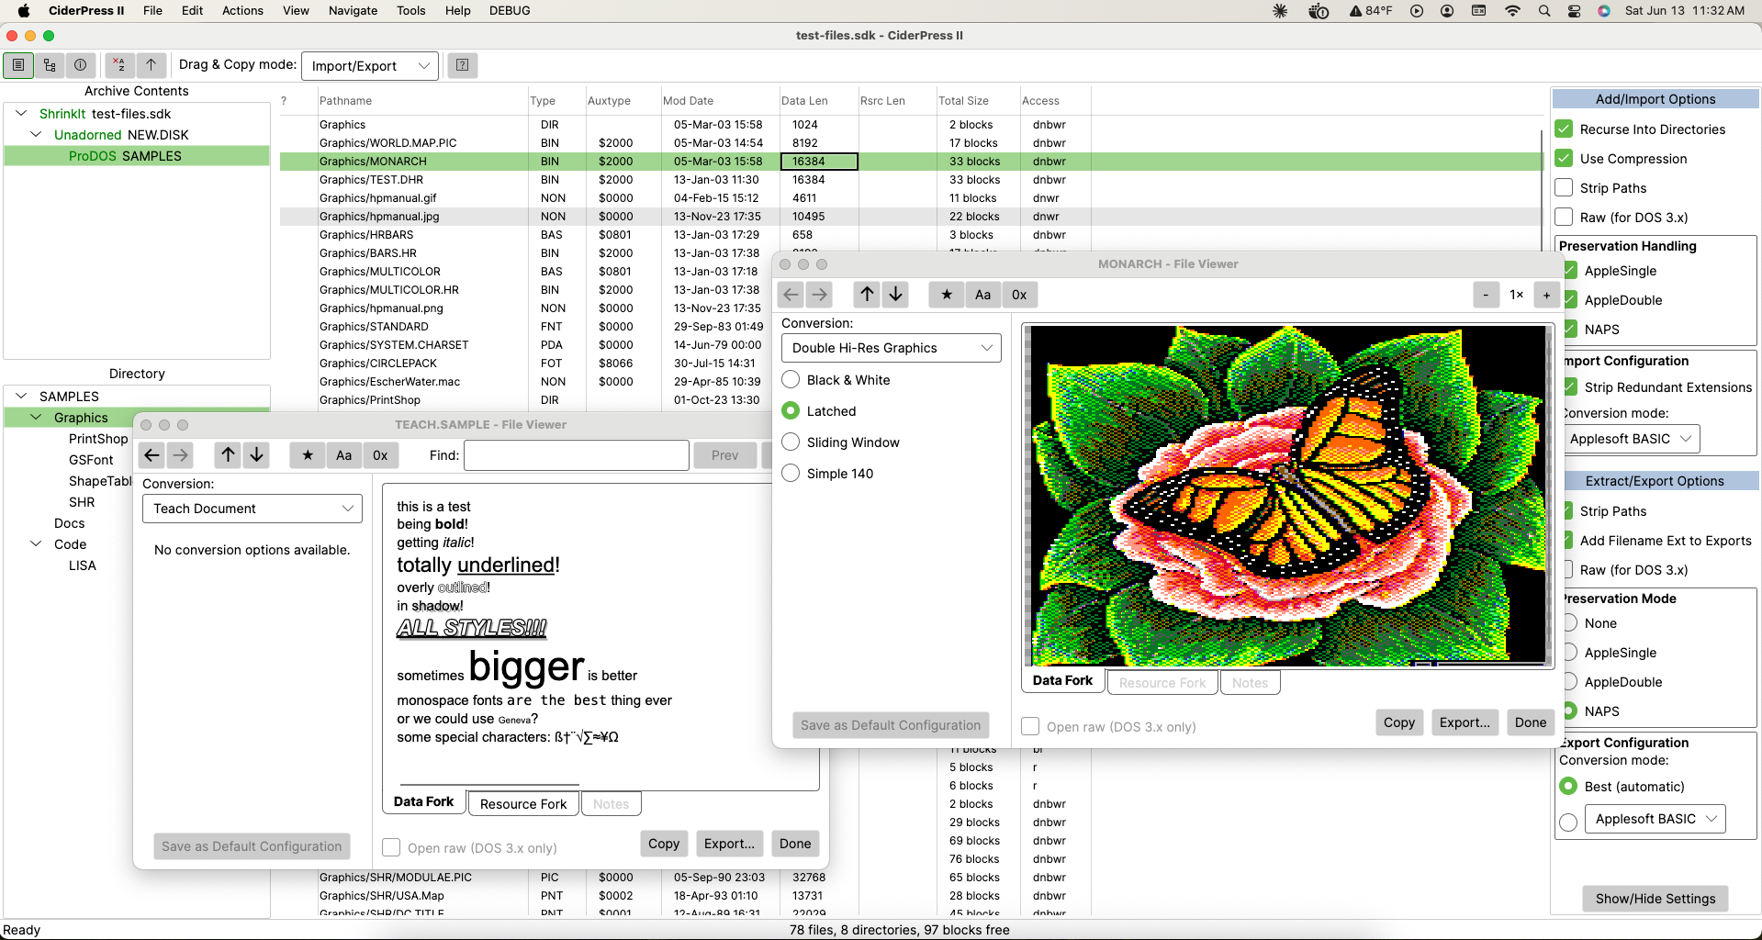Open macOS Spotlight search icon
Screen dimensions: 1762x940
(x=1544, y=11)
